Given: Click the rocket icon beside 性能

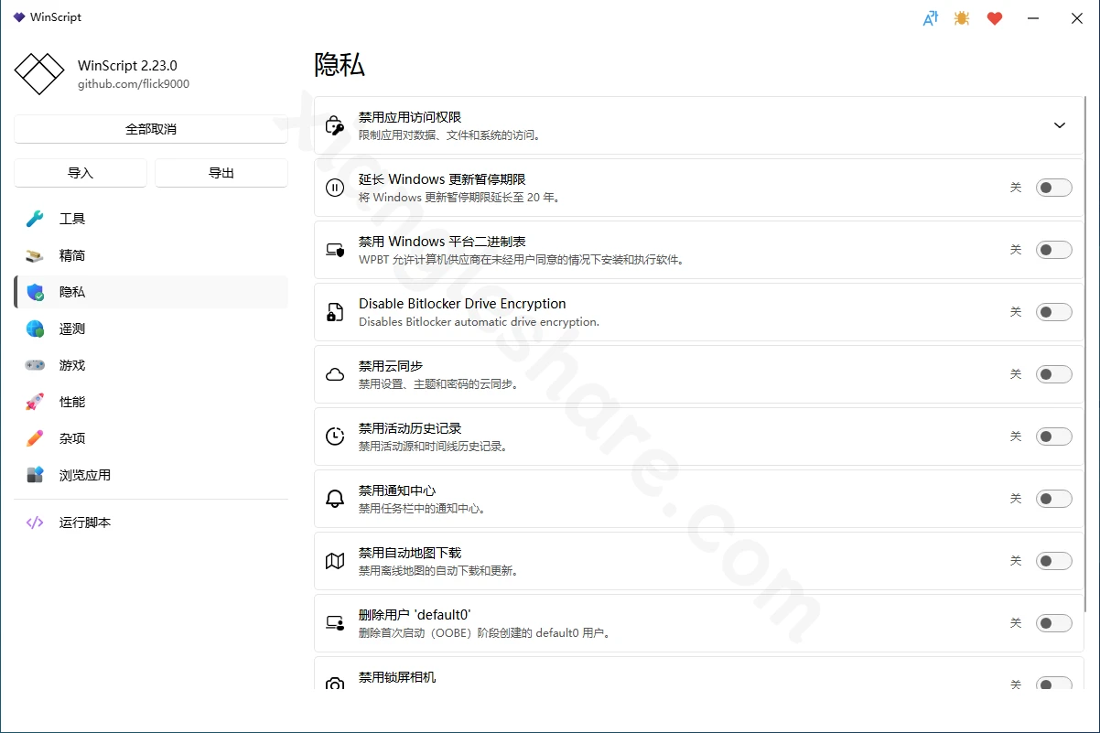Looking at the screenshot, I should point(35,402).
